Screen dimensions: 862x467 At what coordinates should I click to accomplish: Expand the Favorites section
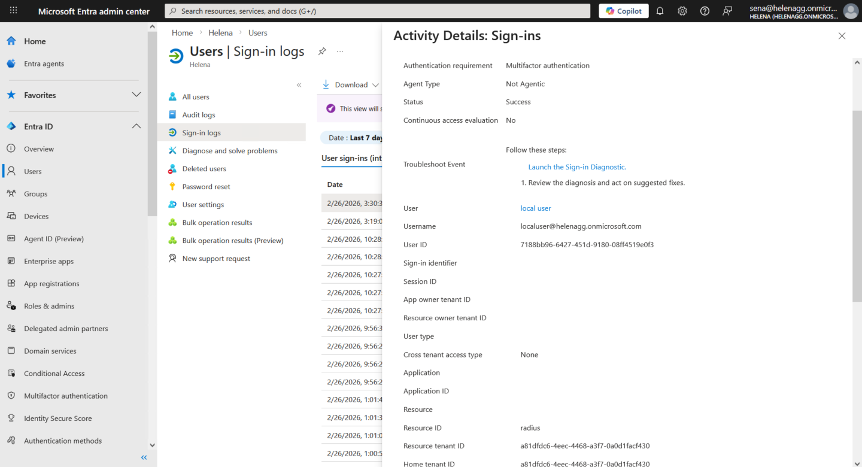click(x=136, y=95)
